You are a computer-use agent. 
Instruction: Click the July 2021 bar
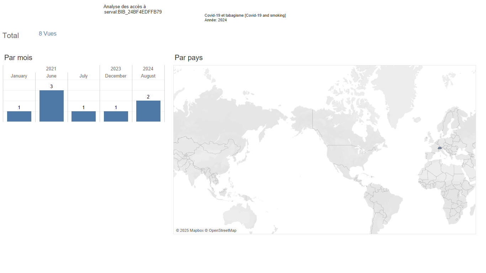84,117
